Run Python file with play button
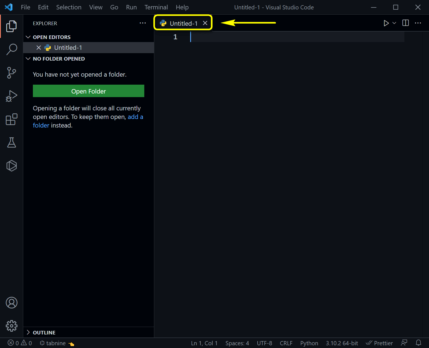This screenshot has width=429, height=348. tap(386, 23)
